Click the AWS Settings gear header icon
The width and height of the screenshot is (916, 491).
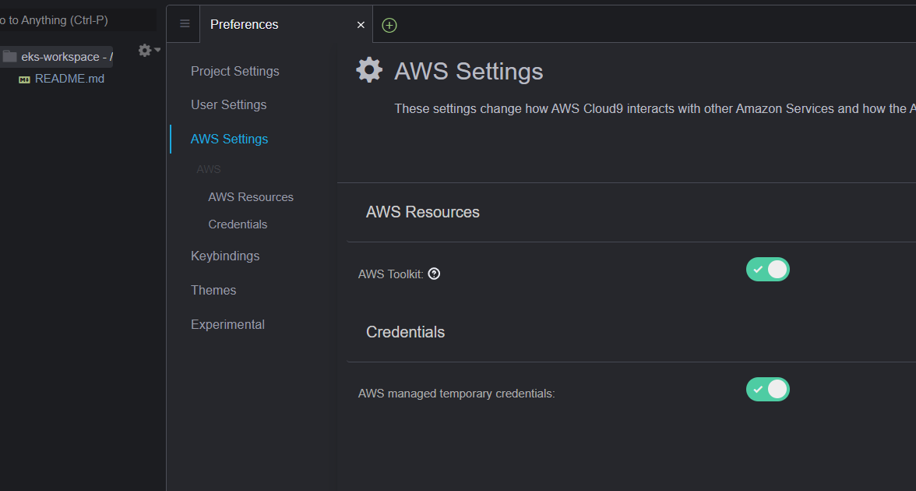pyautogui.click(x=369, y=70)
